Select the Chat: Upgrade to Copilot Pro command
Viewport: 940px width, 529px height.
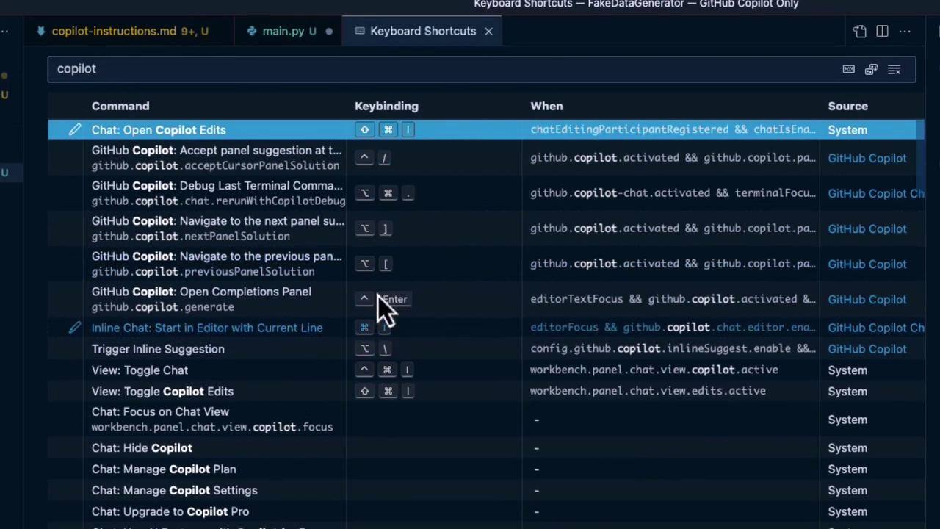[170, 512]
